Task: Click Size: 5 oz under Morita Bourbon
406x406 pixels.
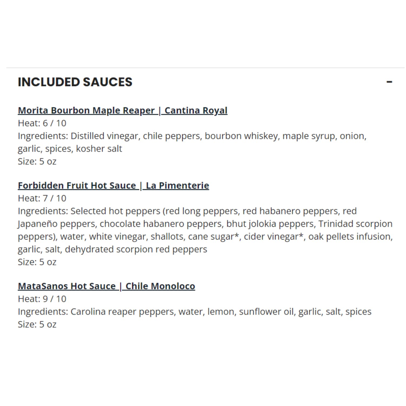Action: pyautogui.click(x=37, y=161)
